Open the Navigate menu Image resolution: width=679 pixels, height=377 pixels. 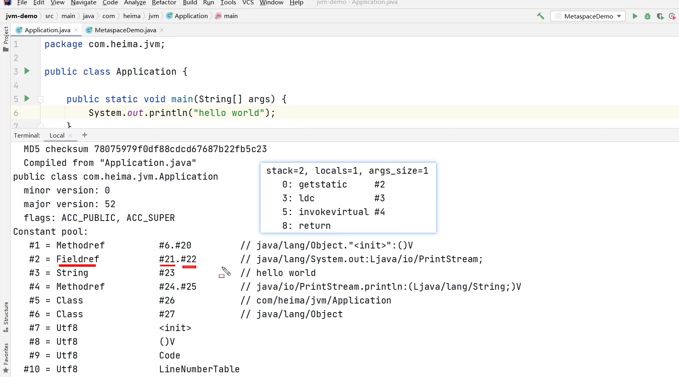83,3
